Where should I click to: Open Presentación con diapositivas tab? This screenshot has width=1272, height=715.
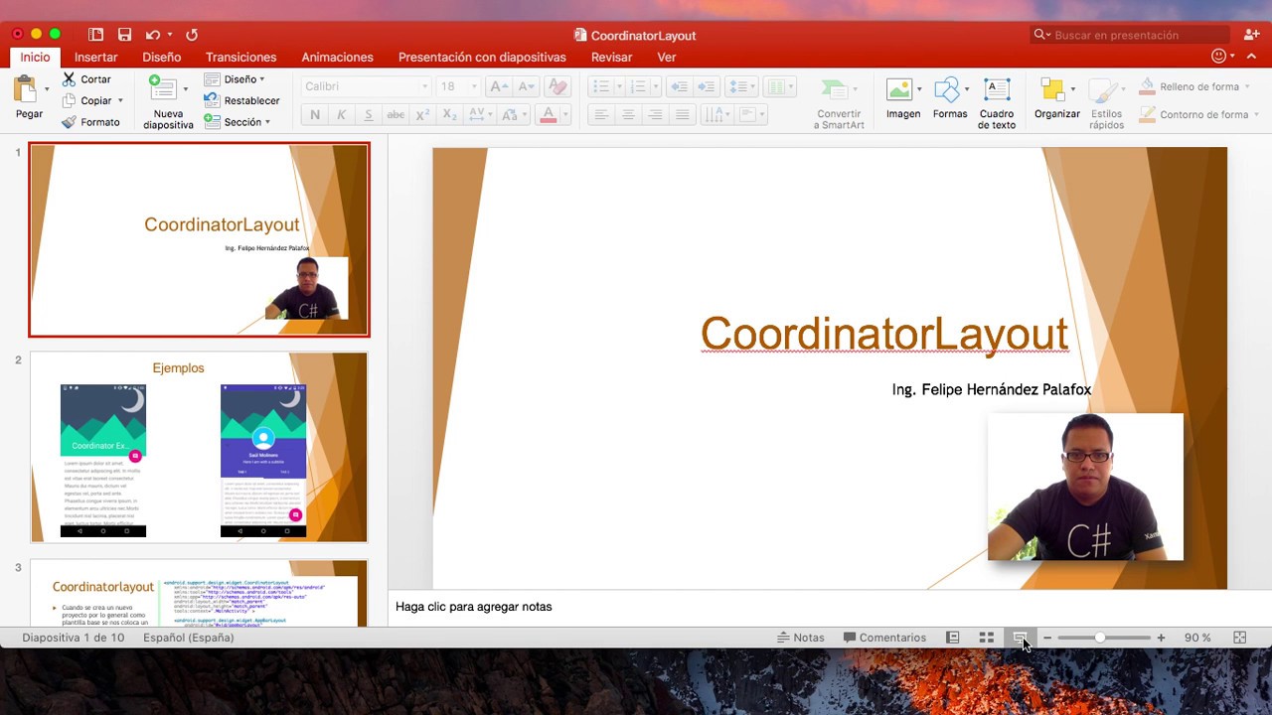[482, 58]
